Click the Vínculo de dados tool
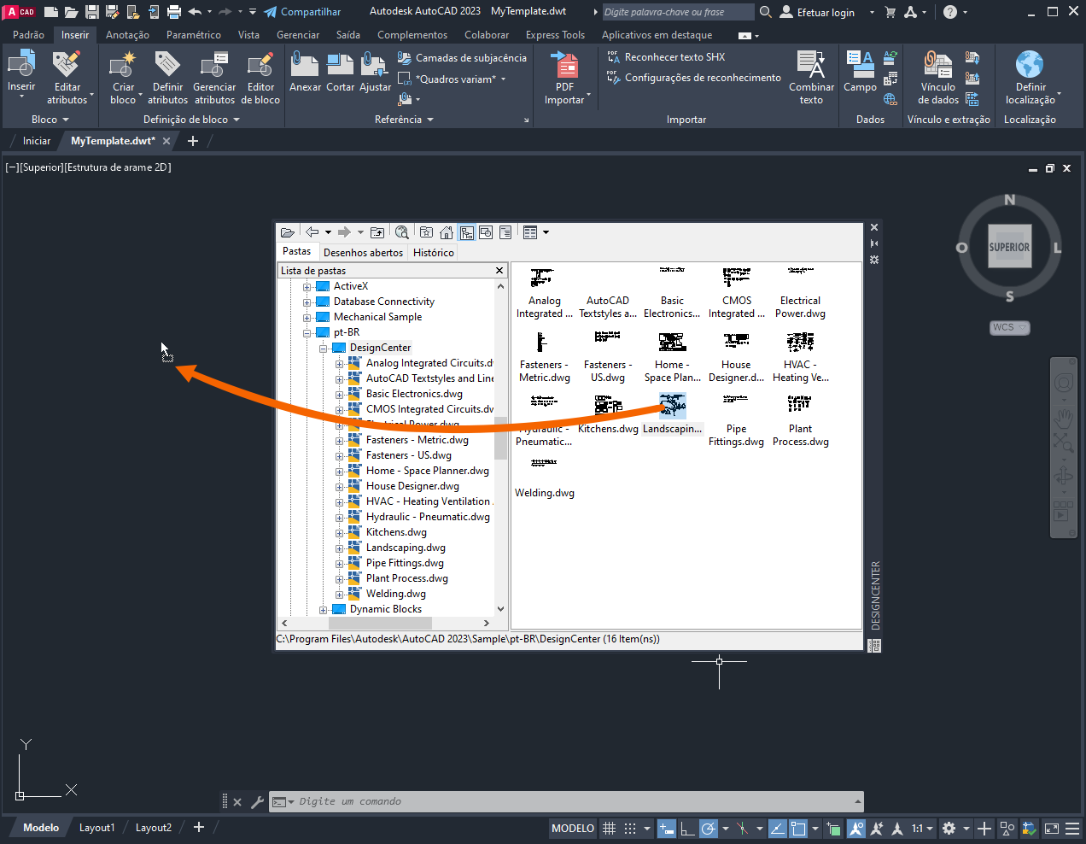Image resolution: width=1086 pixels, height=844 pixels. pyautogui.click(x=937, y=77)
